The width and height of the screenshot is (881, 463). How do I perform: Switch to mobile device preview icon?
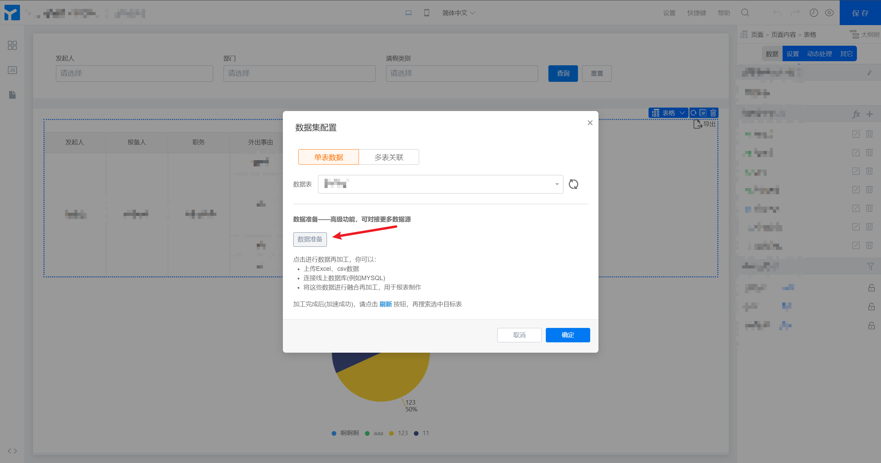(427, 13)
